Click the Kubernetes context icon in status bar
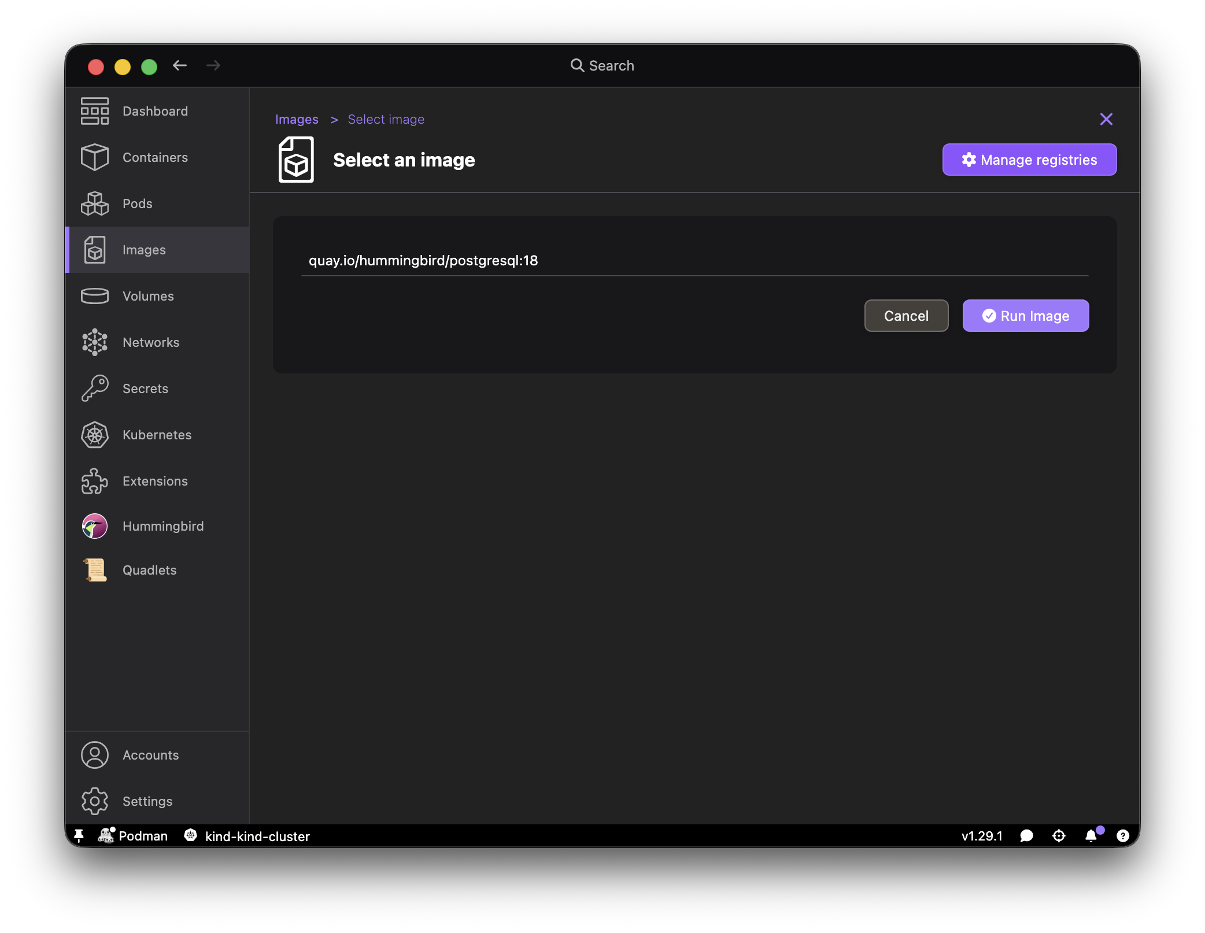This screenshot has width=1205, height=933. coord(190,835)
